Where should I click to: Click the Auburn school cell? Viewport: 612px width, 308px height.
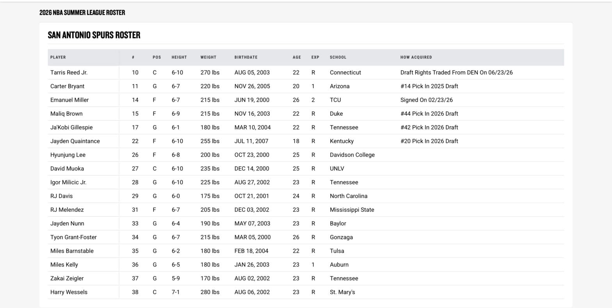339,265
